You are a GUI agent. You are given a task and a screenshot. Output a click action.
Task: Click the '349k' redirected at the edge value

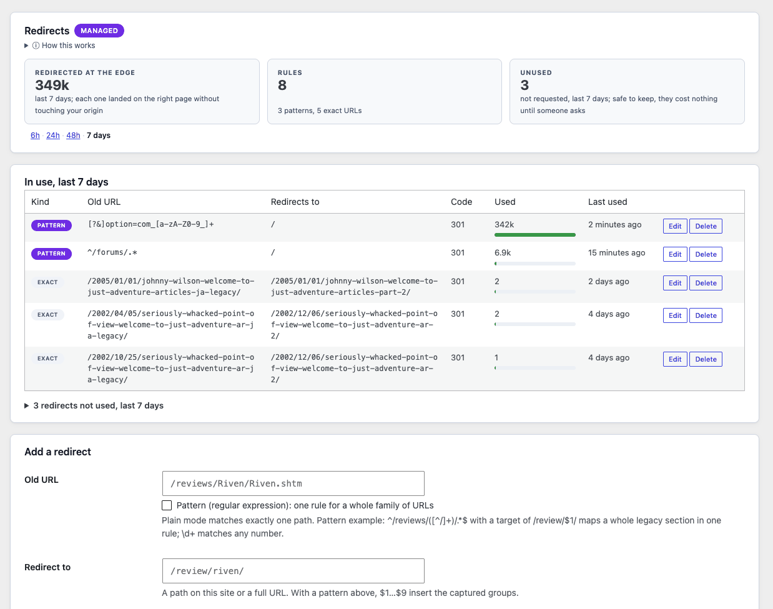tap(52, 85)
